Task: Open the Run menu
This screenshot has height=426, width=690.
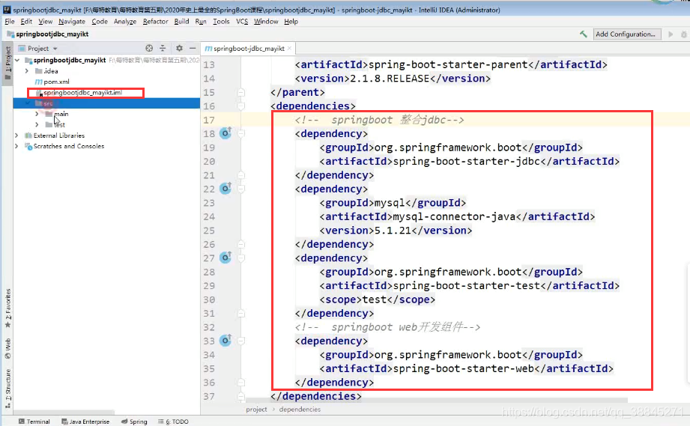Action: click(x=201, y=21)
